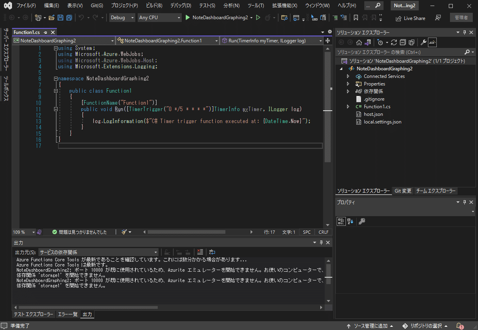Click the Save All double-floppy icon
The height and width of the screenshot is (330, 478).
pyautogui.click(x=69, y=18)
